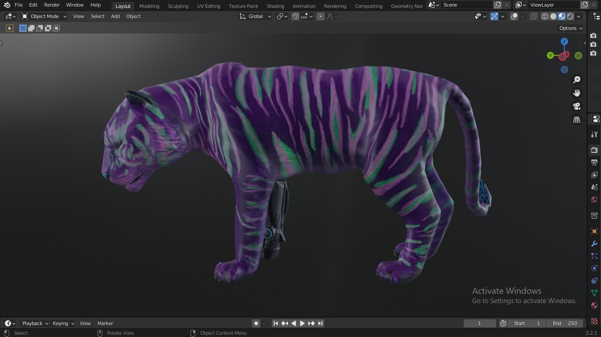Open the proportional editing falloff dropdown

(332, 16)
